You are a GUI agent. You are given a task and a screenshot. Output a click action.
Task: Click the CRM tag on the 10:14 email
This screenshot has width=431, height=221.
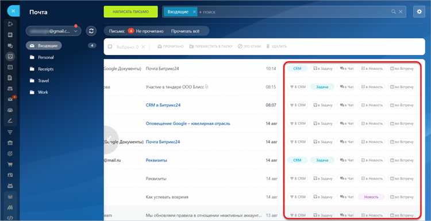tap(297, 69)
